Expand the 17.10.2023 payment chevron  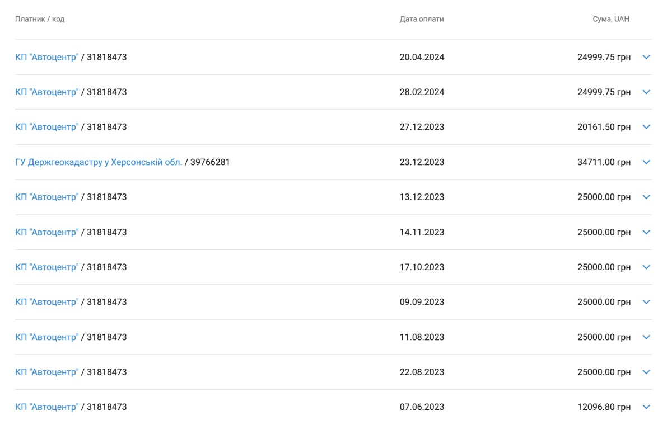coord(646,267)
